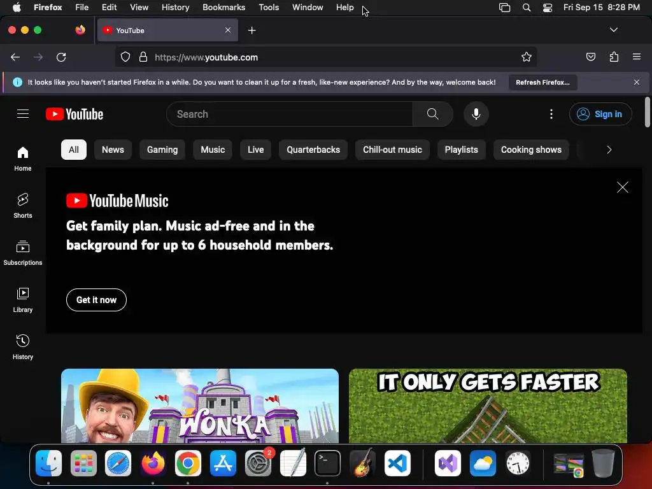
Task: Select the All filter chip
Action: tap(74, 150)
